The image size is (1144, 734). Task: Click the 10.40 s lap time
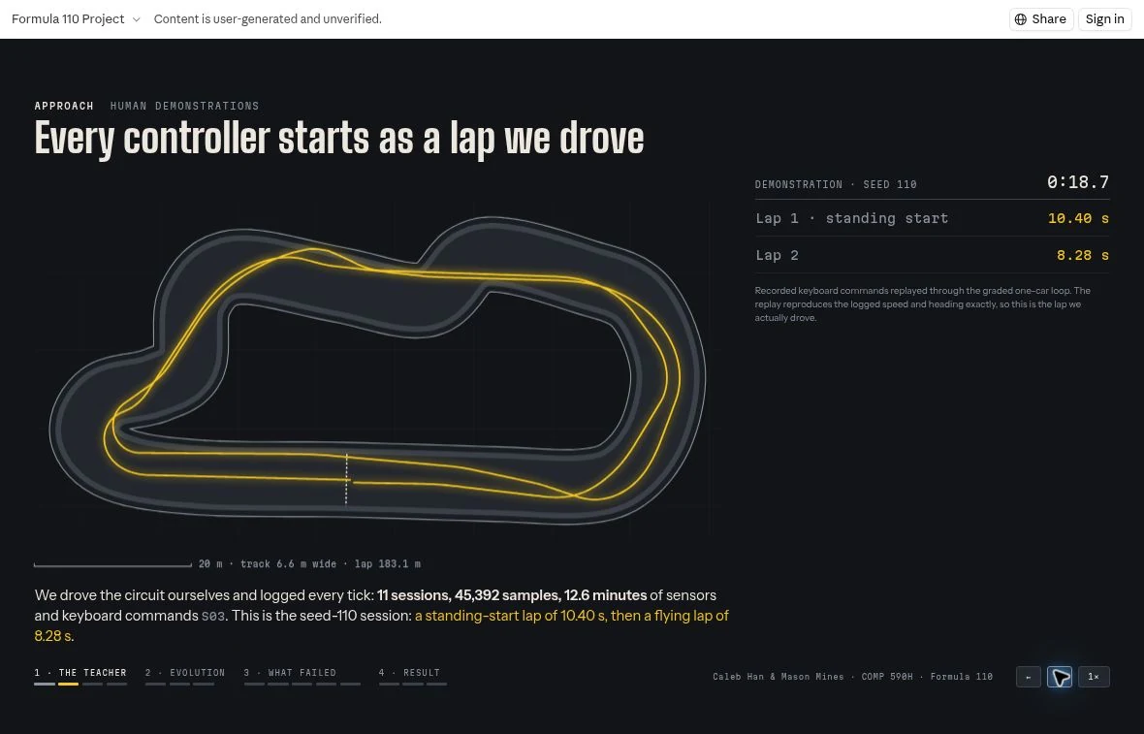pyautogui.click(x=1078, y=218)
